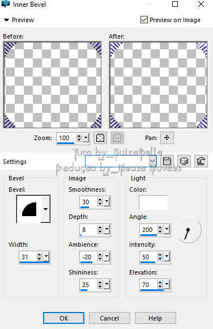Viewport: 213px width, 329px height.
Task: Click the light angle dial control
Action: tap(188, 230)
